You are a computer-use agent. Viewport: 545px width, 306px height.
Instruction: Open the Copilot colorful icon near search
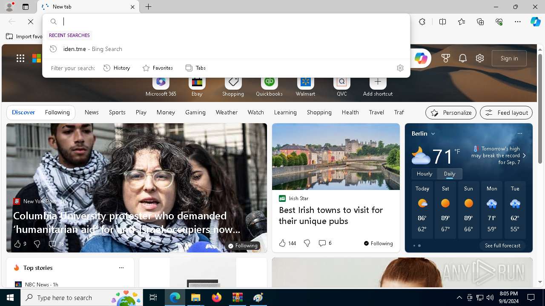pos(421,58)
